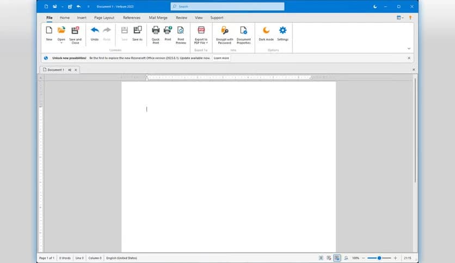Dismiss the update notification banner
This screenshot has height=263, width=455.
409,58
